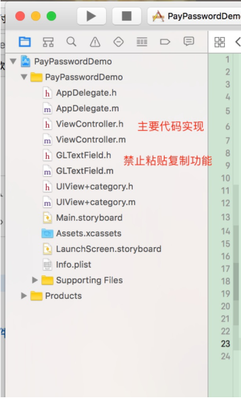Show the Issue navigator warning icon
The image size is (241, 399).
pyautogui.click(x=95, y=42)
